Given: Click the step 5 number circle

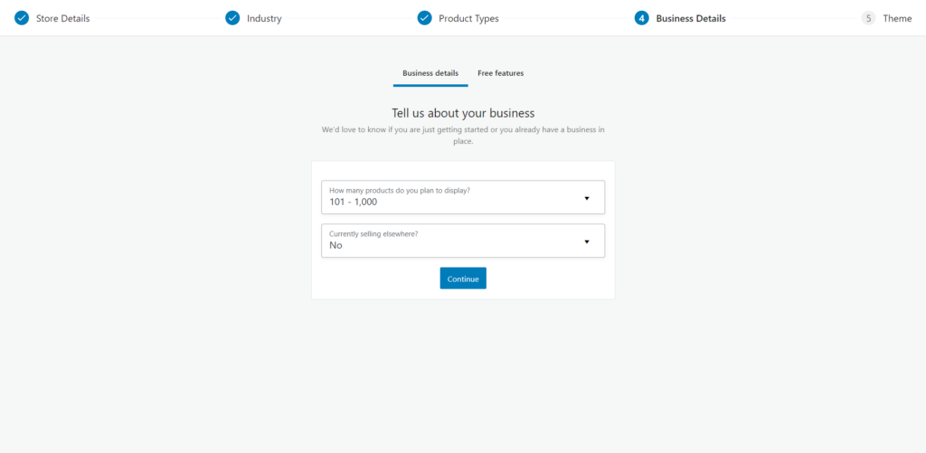Looking at the screenshot, I should 868,18.
